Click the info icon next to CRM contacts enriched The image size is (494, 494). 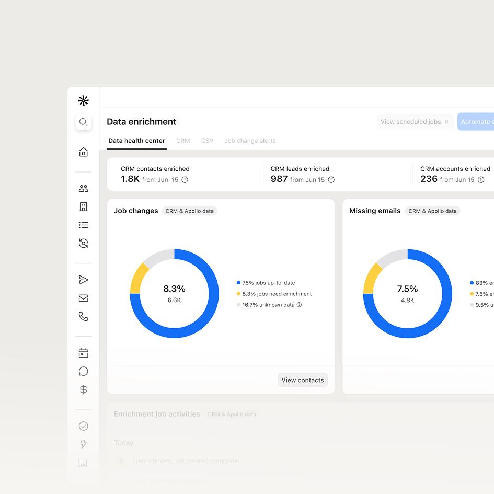point(185,179)
